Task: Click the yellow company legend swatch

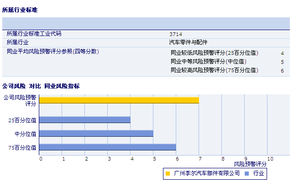Action: [x=168, y=174]
